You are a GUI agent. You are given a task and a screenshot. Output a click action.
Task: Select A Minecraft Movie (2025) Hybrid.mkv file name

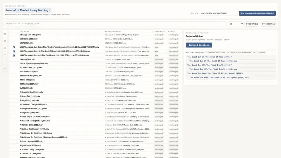[x=35, y=121]
